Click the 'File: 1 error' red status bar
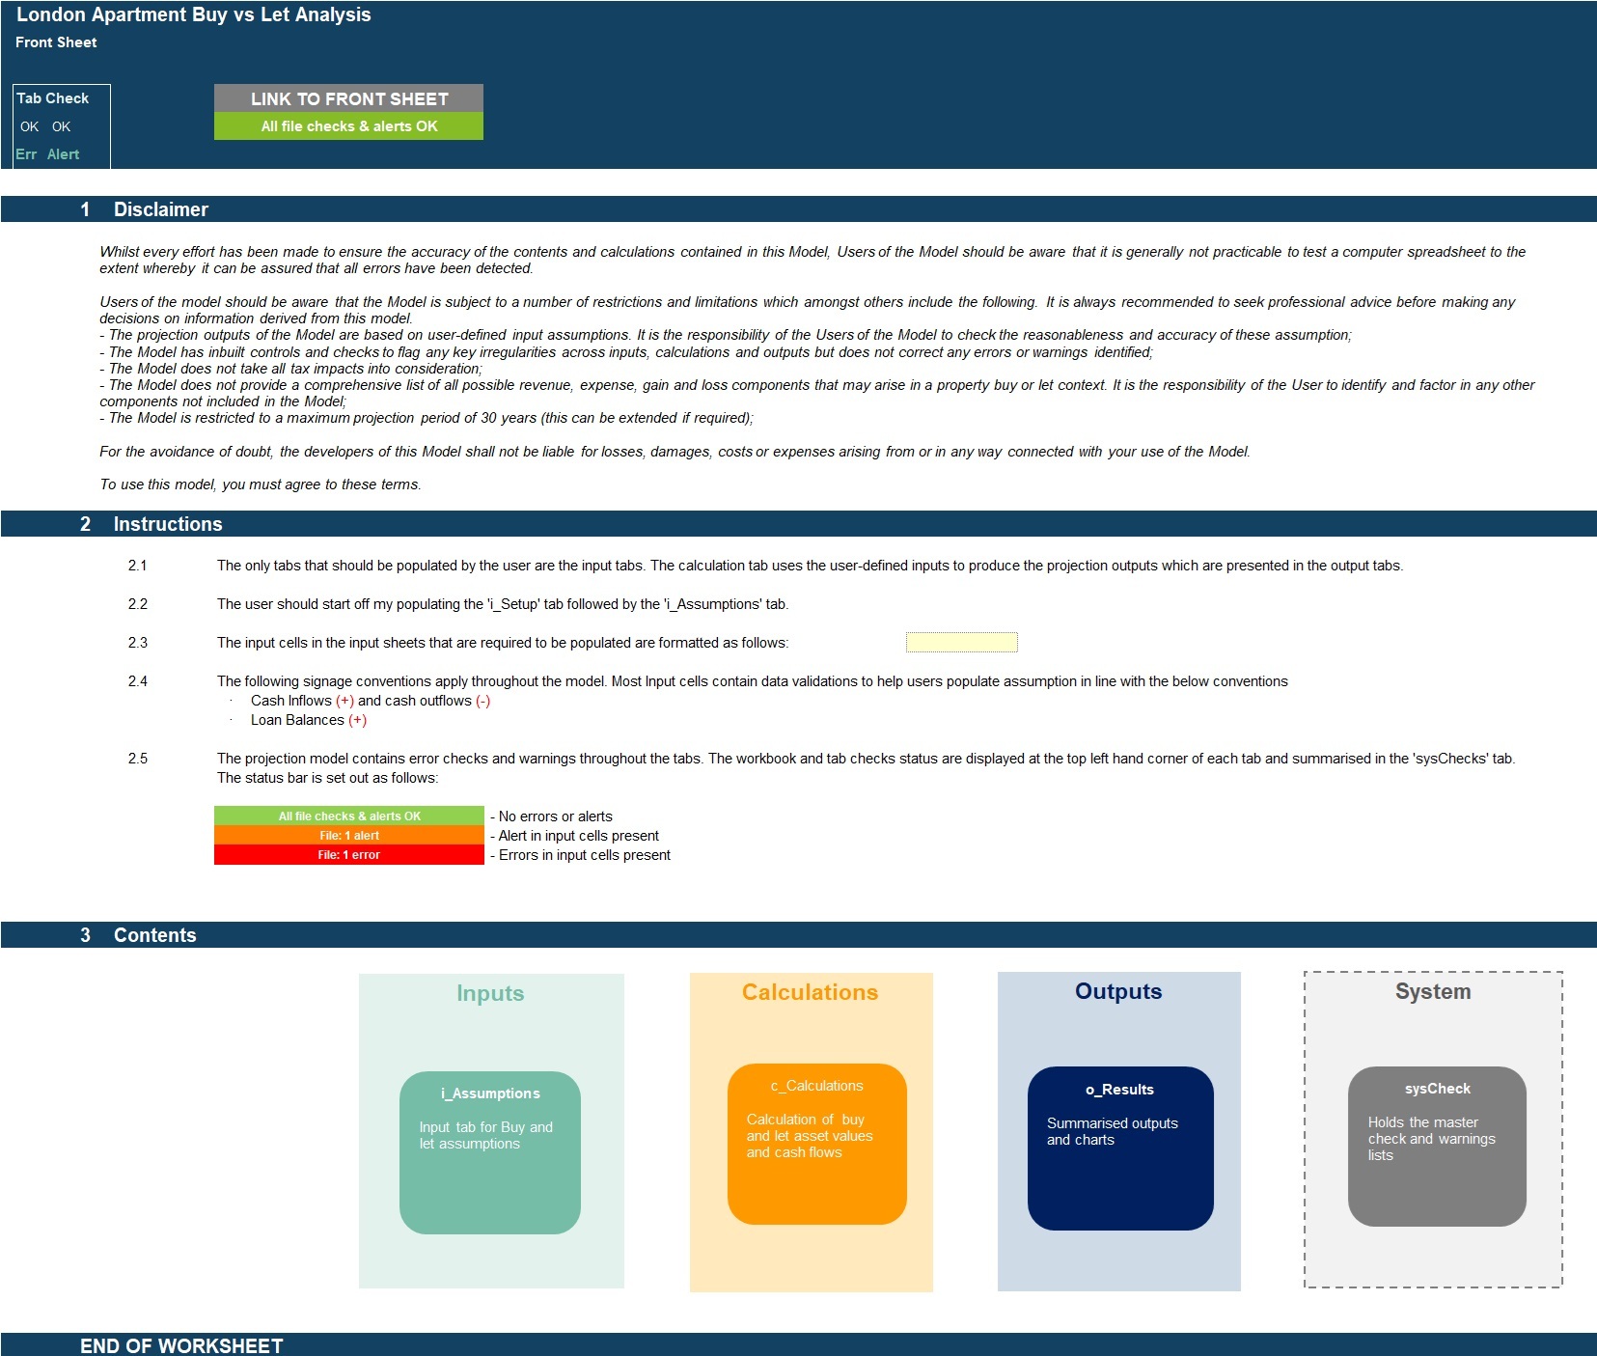The width and height of the screenshot is (1597, 1356). (x=349, y=855)
